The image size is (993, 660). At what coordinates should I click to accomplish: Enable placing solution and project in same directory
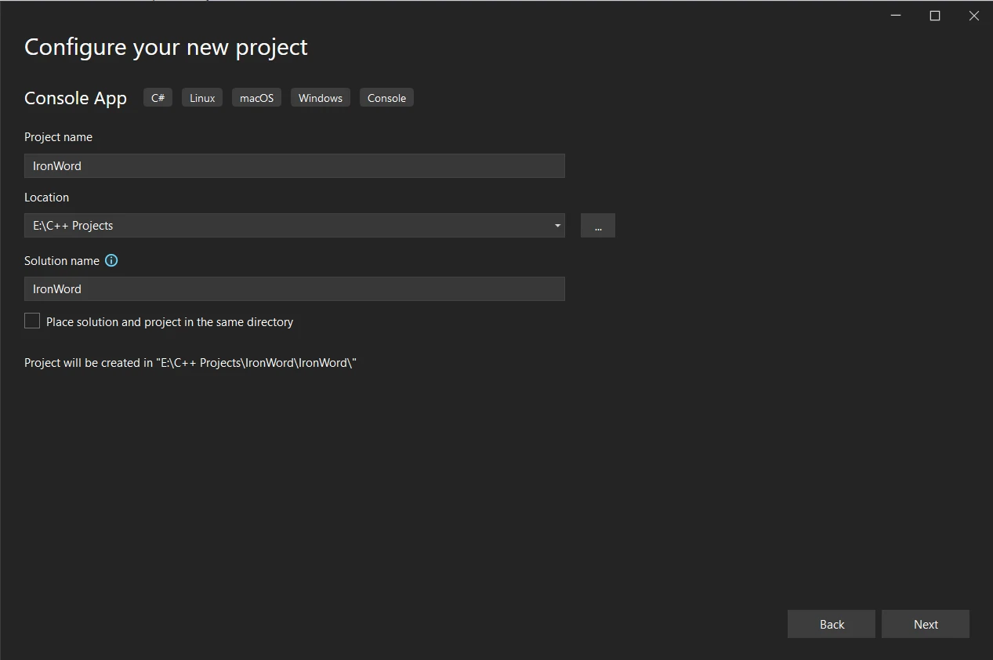pos(32,321)
